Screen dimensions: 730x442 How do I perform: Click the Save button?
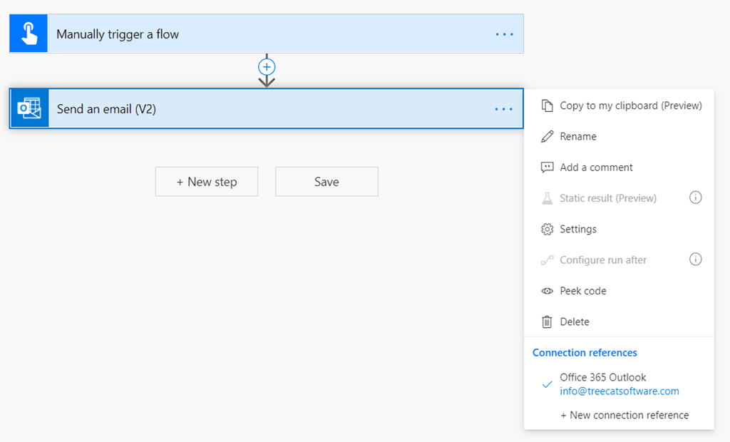click(327, 182)
